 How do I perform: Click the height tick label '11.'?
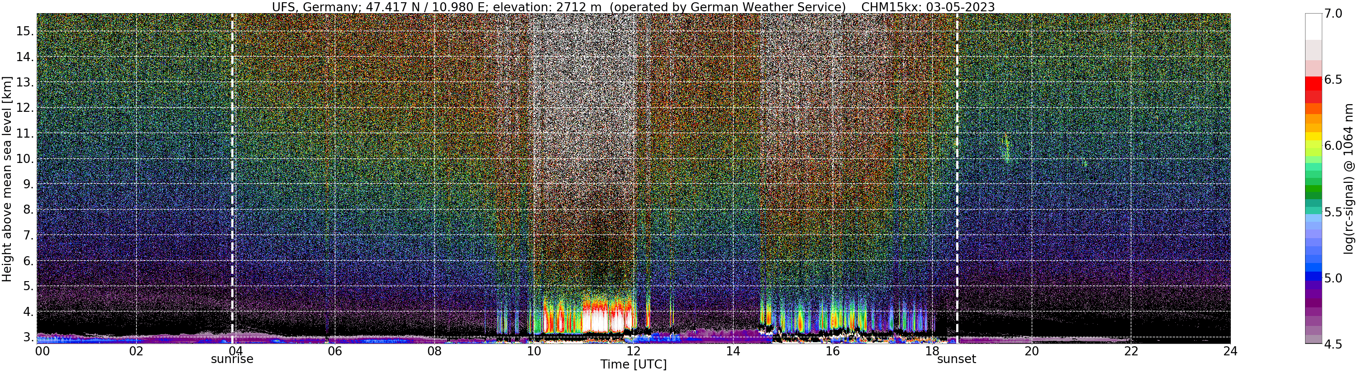[x=25, y=134]
